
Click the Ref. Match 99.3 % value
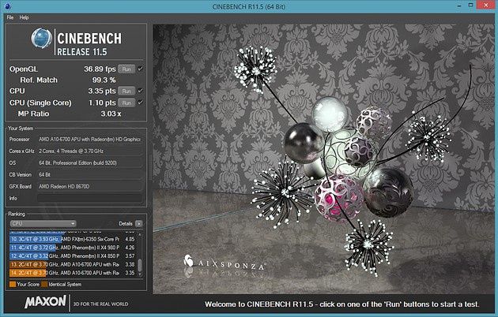tap(104, 80)
